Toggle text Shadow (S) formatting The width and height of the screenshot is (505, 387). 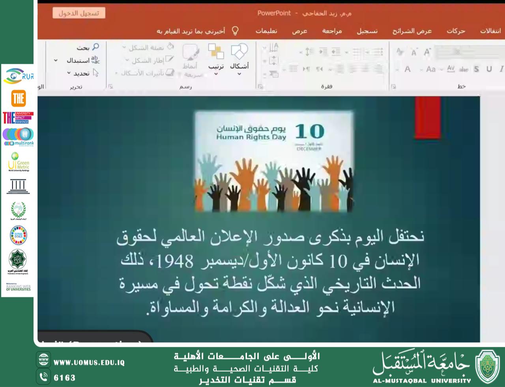pos(477,69)
